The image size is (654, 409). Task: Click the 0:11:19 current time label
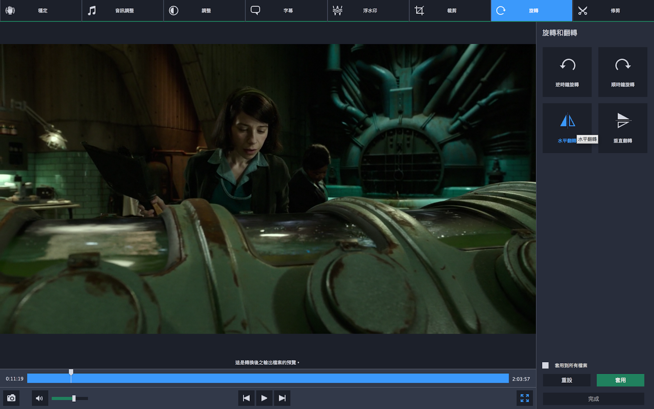[14, 379]
